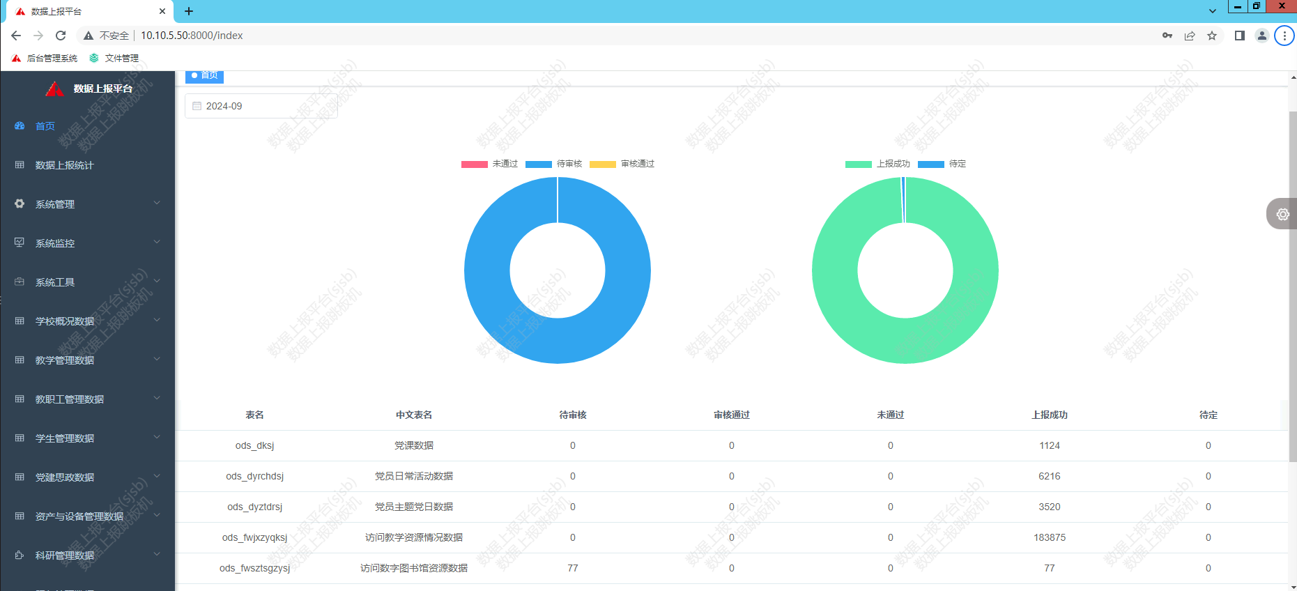Toggle 上报成功 legend series

click(x=877, y=164)
